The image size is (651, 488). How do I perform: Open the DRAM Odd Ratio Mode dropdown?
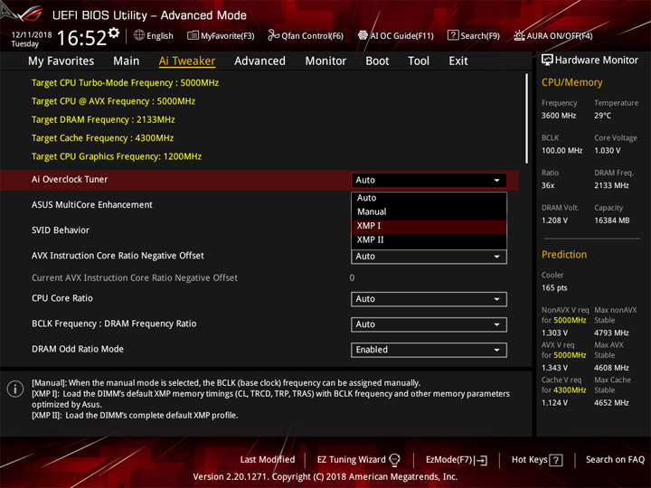pyautogui.click(x=429, y=350)
